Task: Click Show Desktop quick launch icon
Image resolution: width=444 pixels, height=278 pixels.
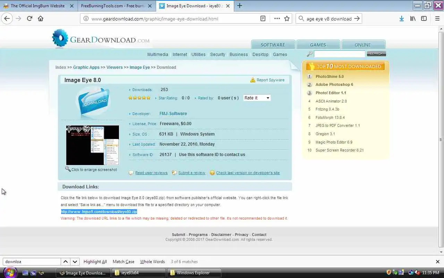Action: tap(25, 273)
